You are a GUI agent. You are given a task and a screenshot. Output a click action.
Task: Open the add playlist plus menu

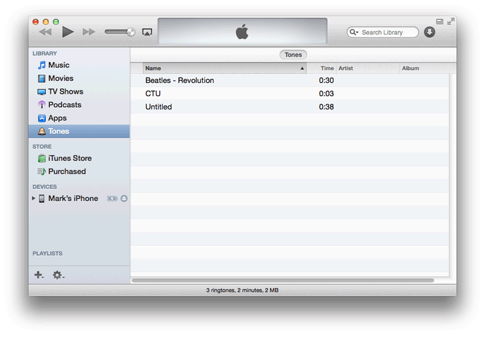(x=39, y=275)
